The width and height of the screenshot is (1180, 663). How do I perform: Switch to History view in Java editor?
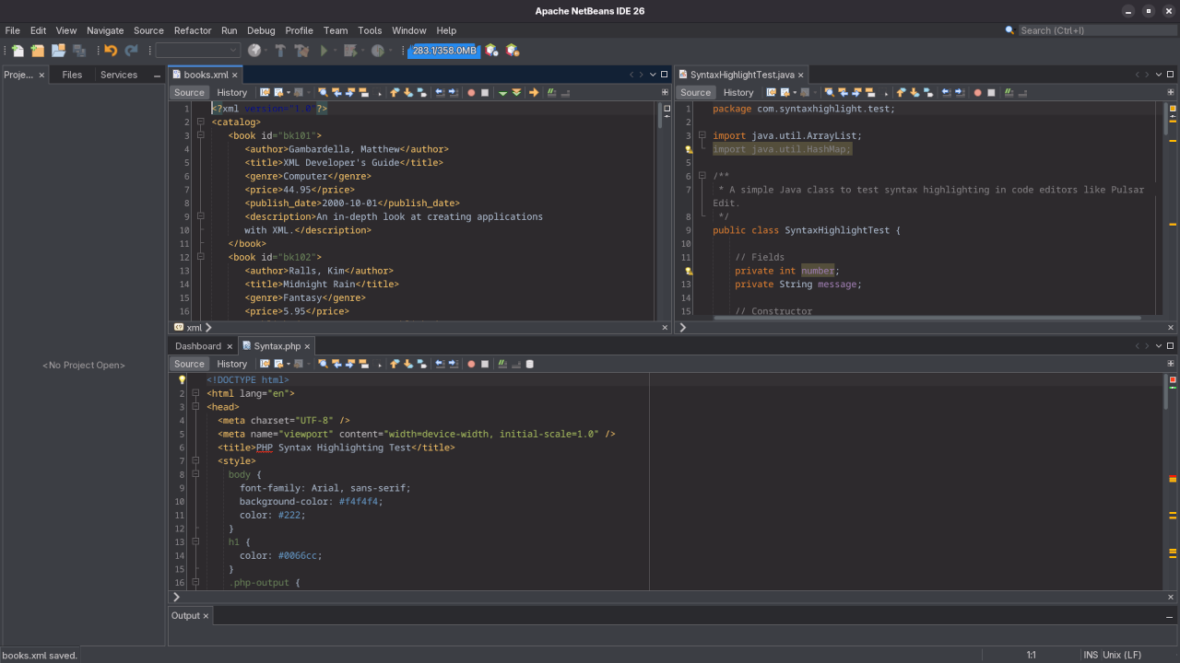tap(738, 92)
